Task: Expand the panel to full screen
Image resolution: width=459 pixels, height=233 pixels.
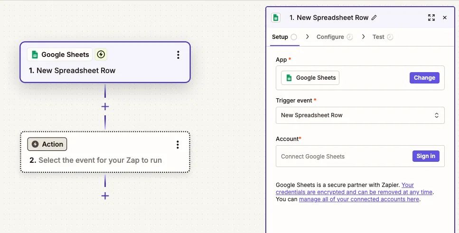Action: (x=431, y=18)
